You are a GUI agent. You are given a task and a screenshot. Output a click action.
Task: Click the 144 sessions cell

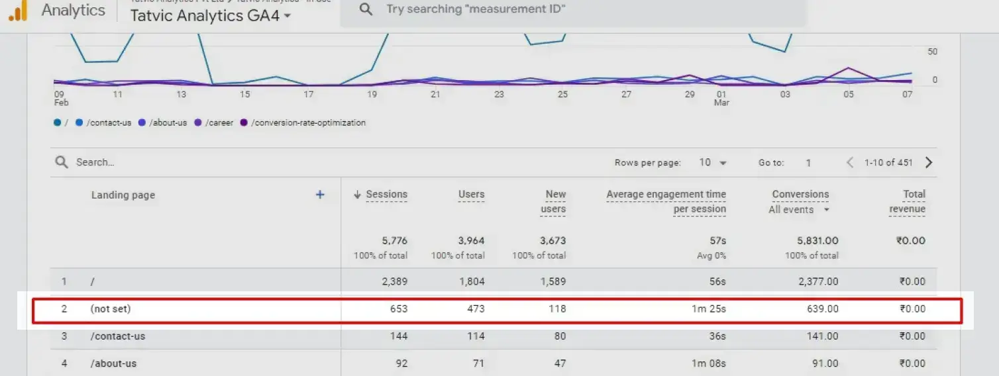pyautogui.click(x=398, y=336)
